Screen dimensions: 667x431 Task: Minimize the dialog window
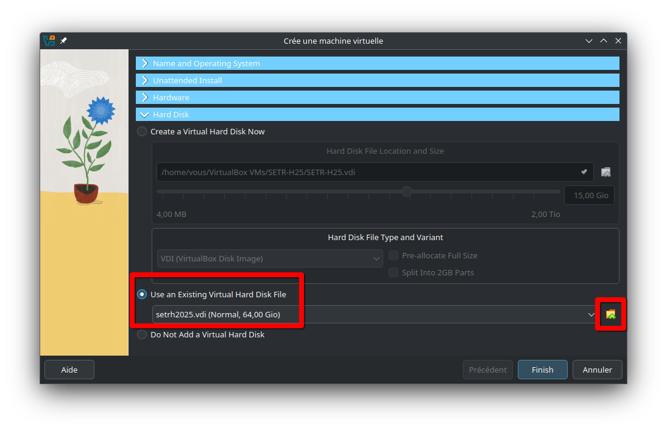589,41
